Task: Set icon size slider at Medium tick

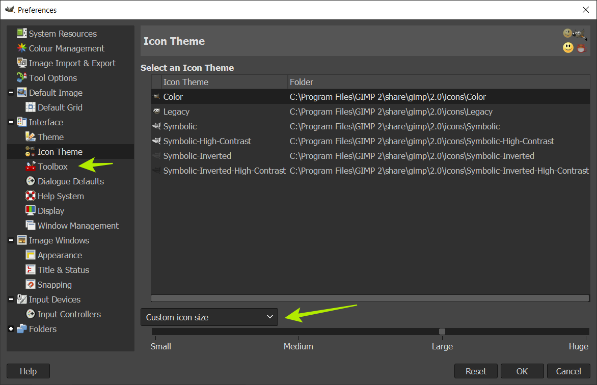Action: click(298, 332)
